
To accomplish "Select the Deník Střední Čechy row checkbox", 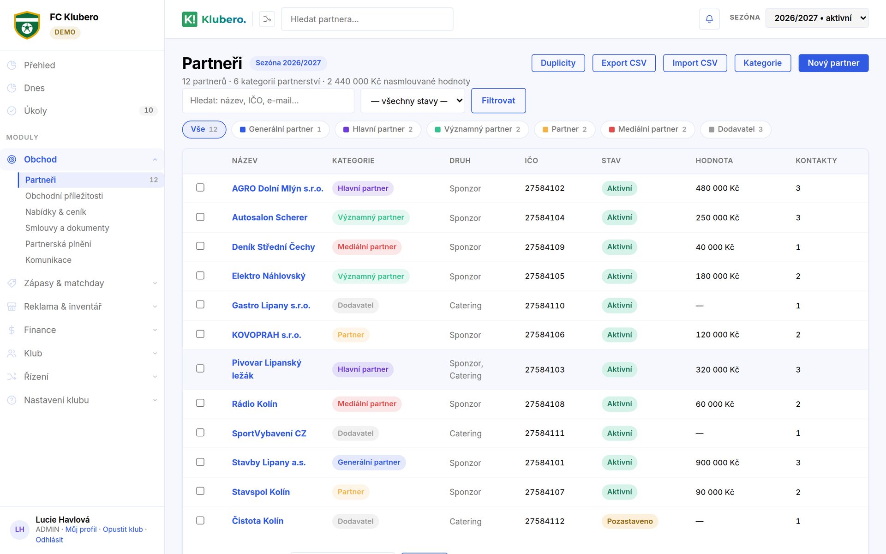I will click(x=200, y=246).
